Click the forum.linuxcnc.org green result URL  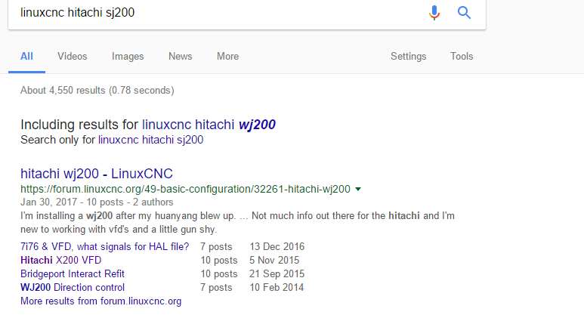click(x=185, y=189)
